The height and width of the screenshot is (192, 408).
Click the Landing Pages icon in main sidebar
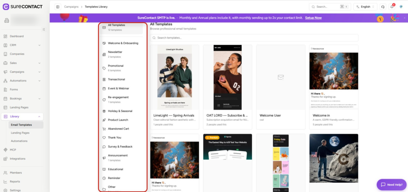click(x=5, y=107)
